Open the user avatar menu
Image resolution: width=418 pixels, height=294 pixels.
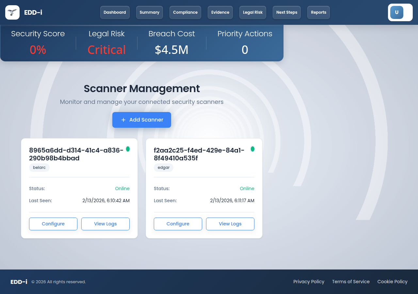pyautogui.click(x=396, y=12)
